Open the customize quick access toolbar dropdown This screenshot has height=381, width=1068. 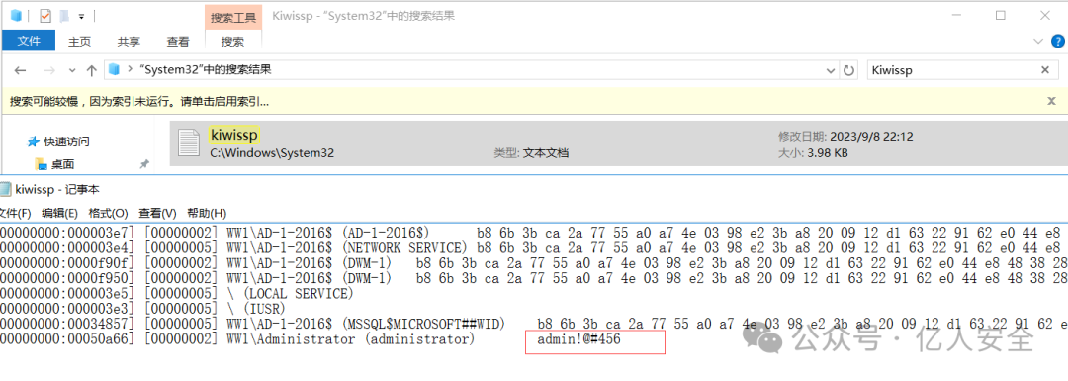[x=82, y=16]
